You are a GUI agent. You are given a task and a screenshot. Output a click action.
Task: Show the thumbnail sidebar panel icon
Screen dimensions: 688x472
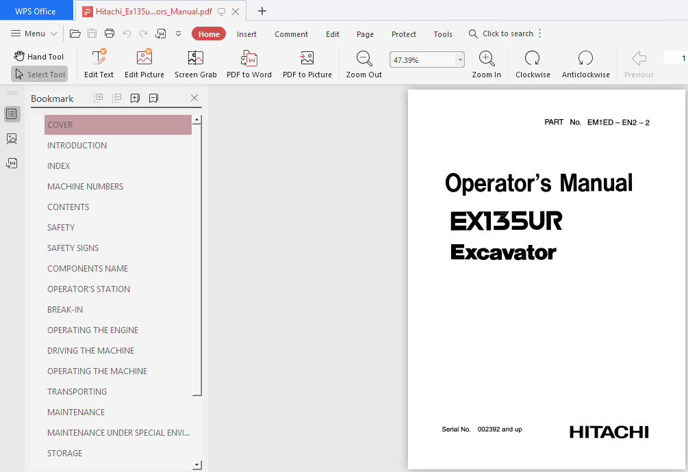click(x=12, y=139)
